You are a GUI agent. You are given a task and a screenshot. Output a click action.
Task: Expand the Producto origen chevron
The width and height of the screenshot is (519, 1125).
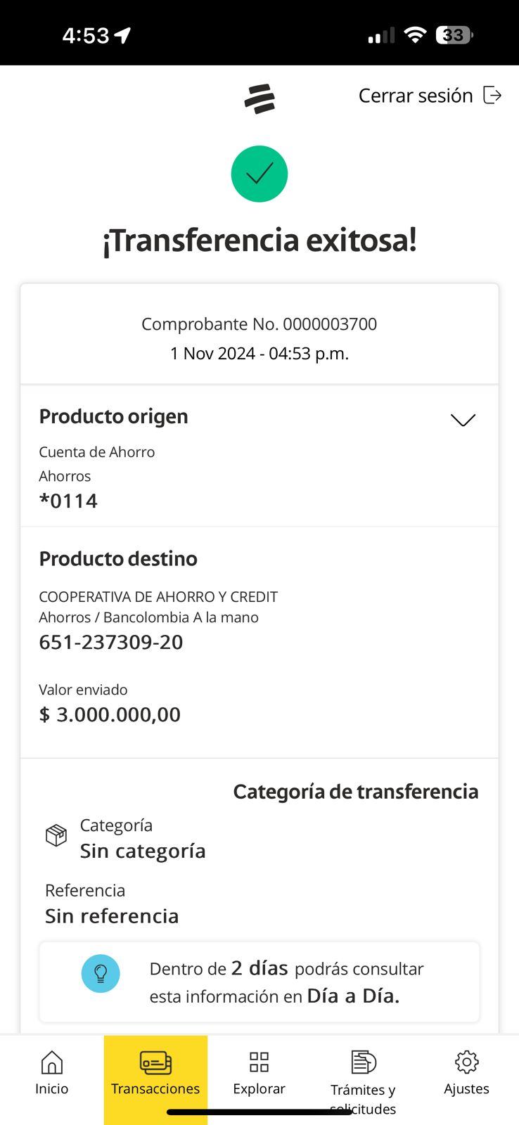coord(463,420)
